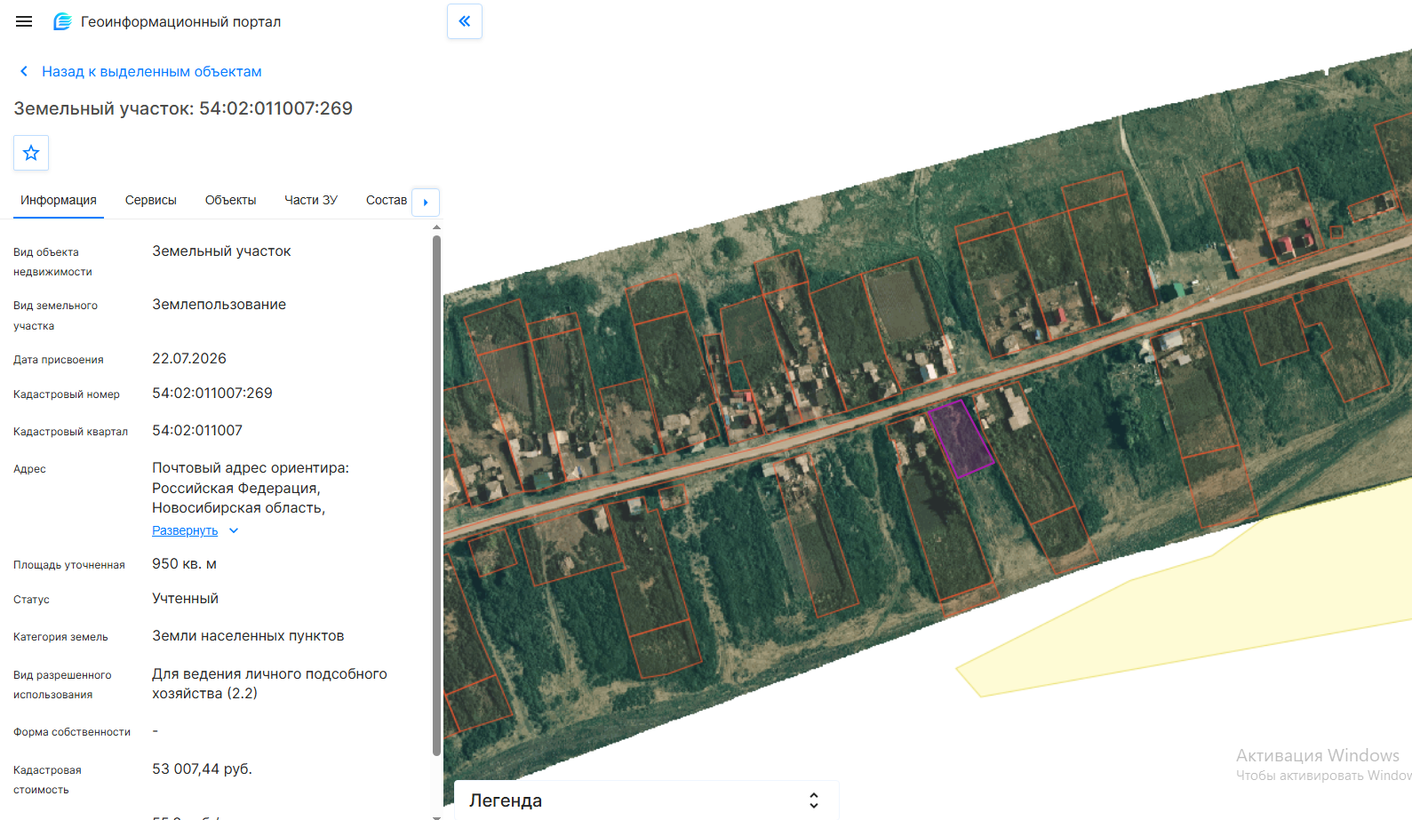The image size is (1412, 820).
Task: Expand address using chevron next to Развернуть
Action: [234, 530]
